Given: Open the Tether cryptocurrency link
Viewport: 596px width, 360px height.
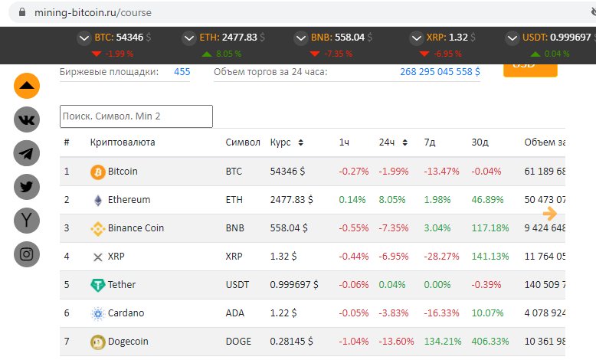Looking at the screenshot, I should click(122, 285).
